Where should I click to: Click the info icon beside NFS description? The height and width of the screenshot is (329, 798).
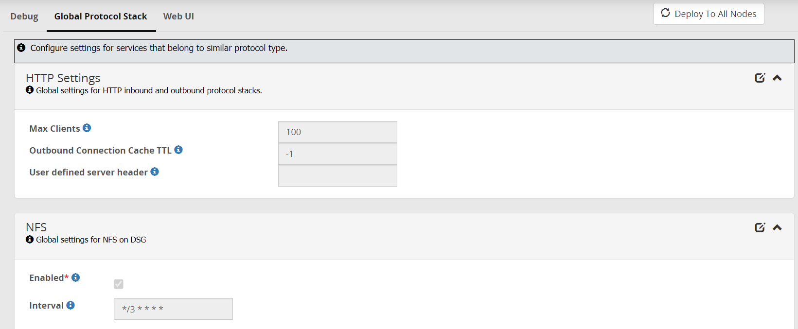point(30,240)
